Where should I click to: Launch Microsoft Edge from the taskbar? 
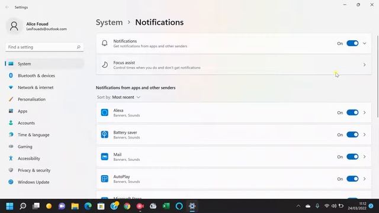click(88, 206)
